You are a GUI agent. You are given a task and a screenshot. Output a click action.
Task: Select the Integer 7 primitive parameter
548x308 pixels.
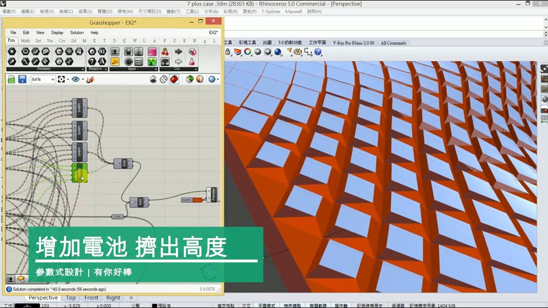click(92, 62)
